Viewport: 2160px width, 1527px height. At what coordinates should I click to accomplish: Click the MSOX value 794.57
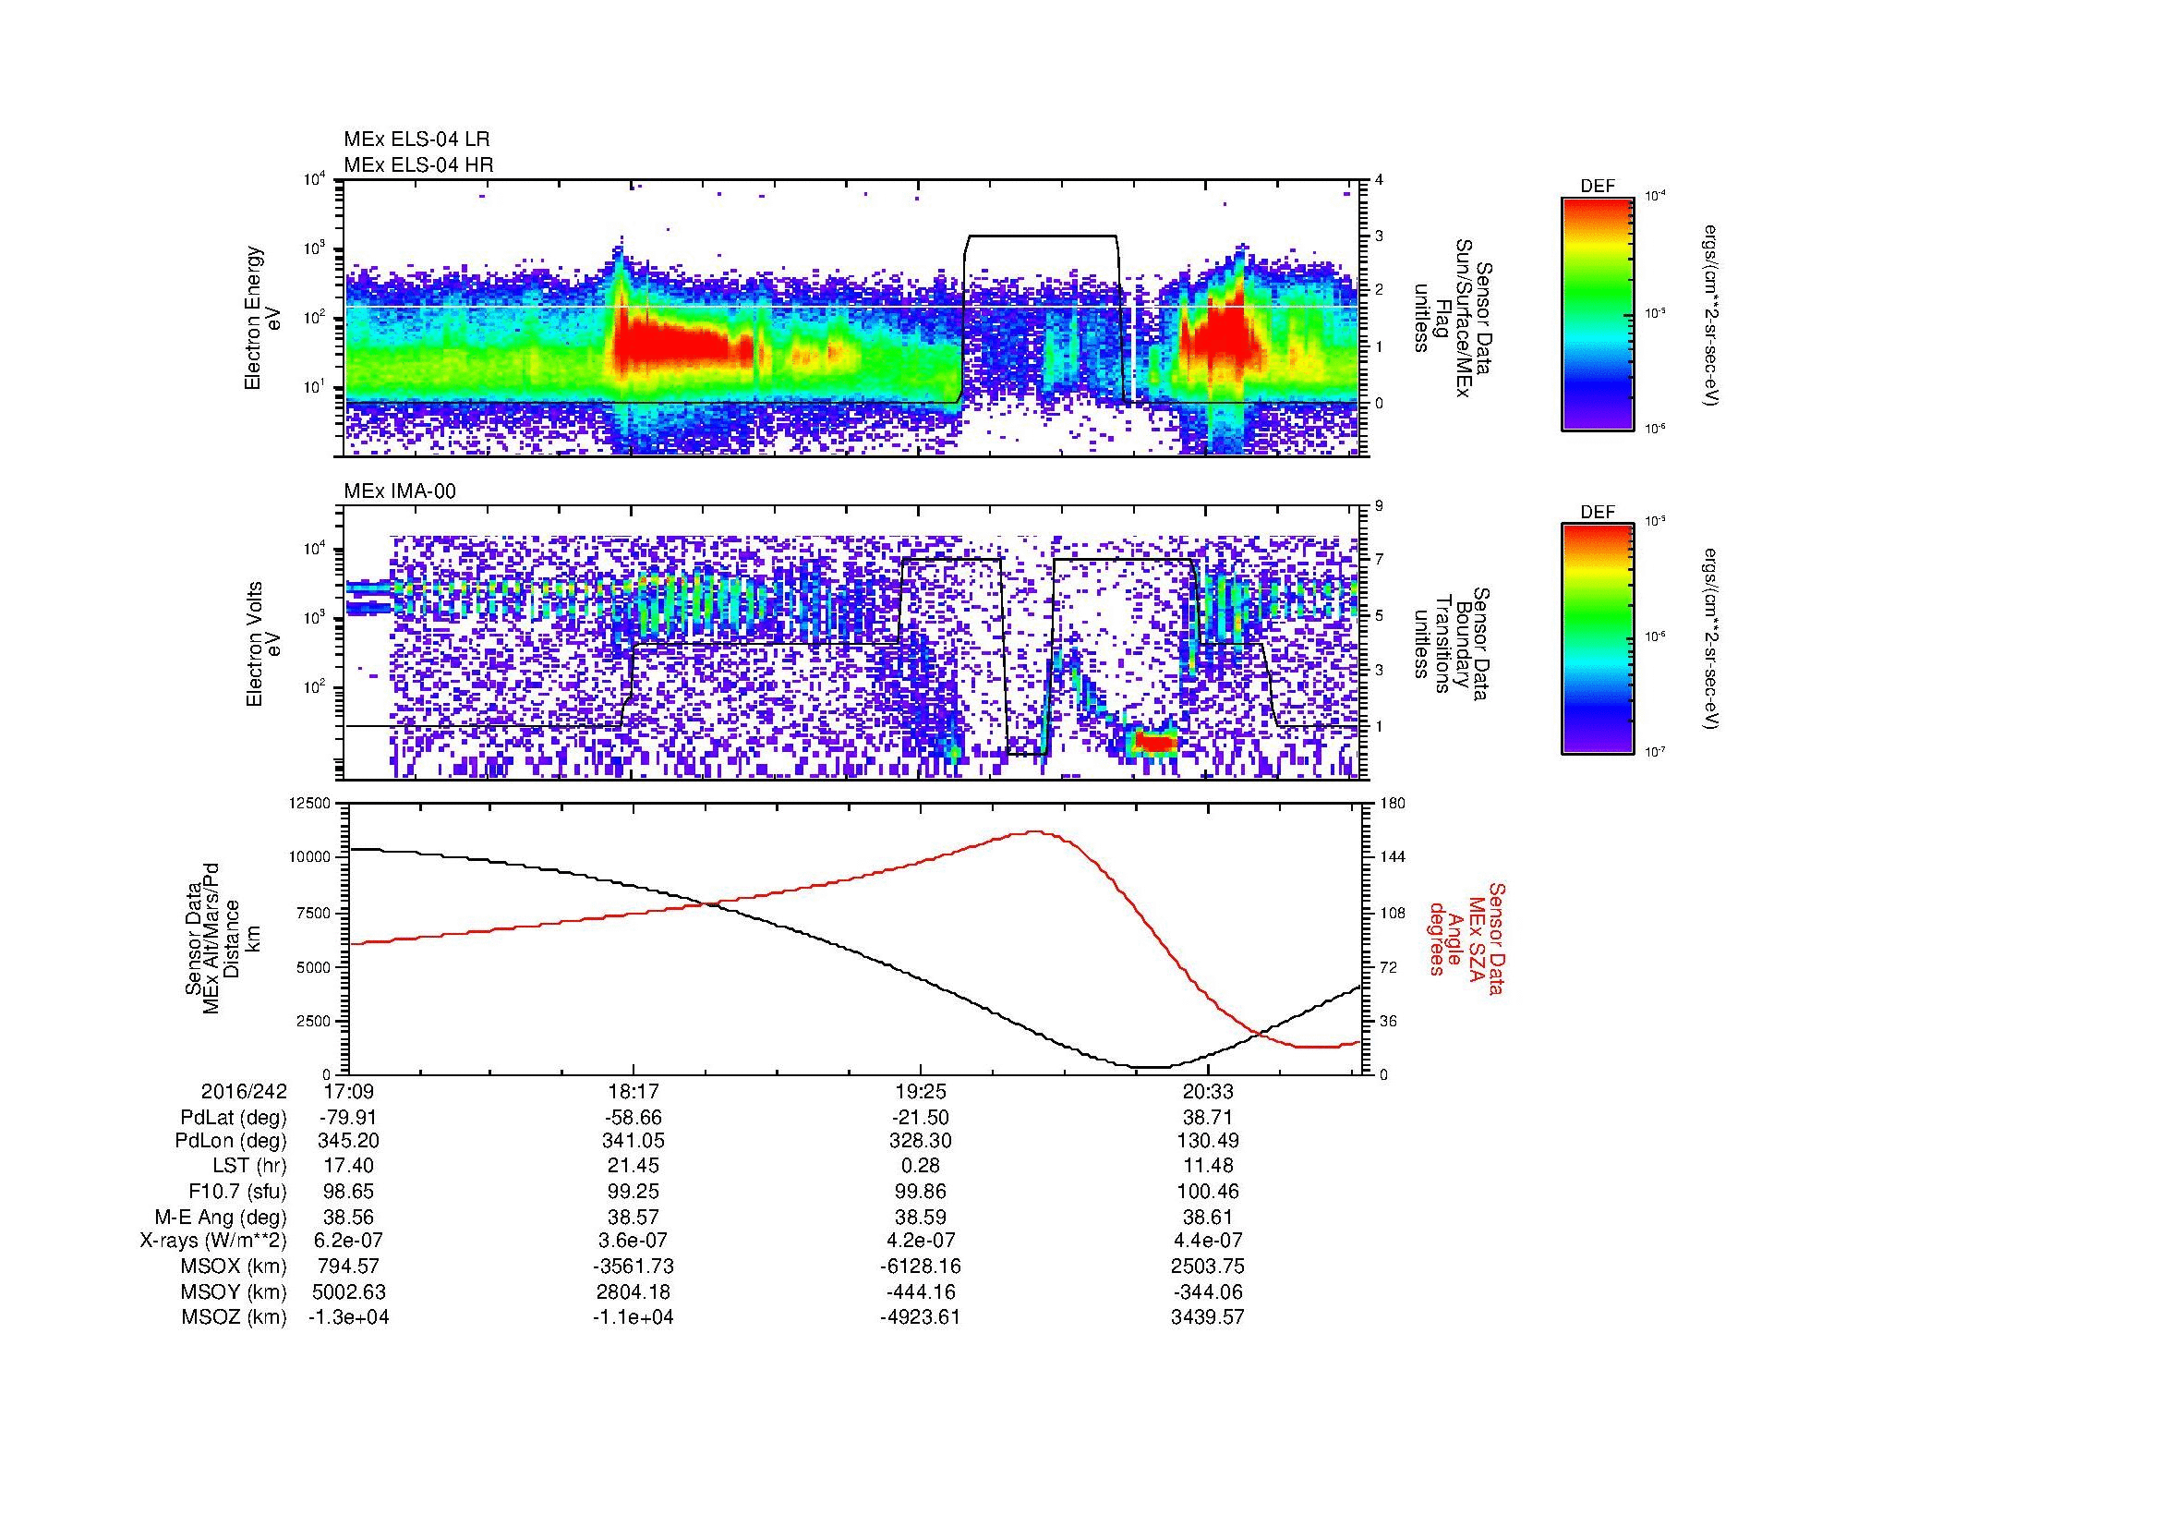tap(349, 1267)
